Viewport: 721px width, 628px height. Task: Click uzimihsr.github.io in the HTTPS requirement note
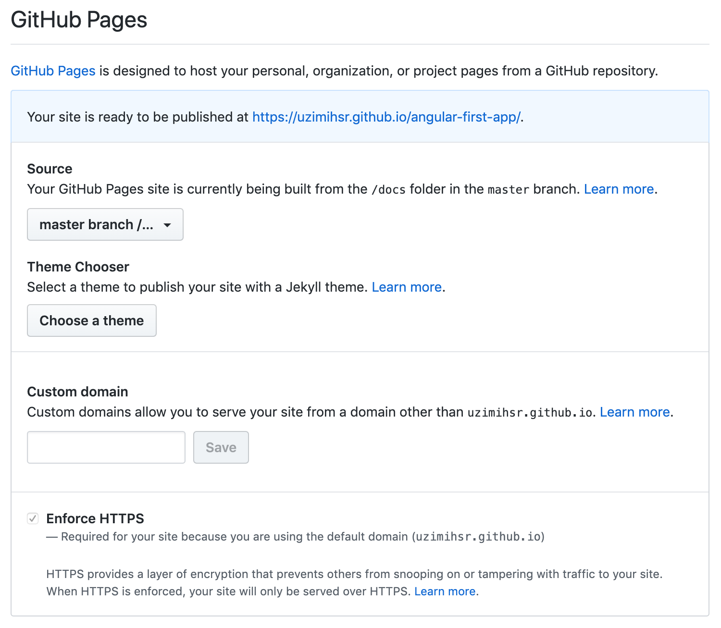(x=478, y=537)
